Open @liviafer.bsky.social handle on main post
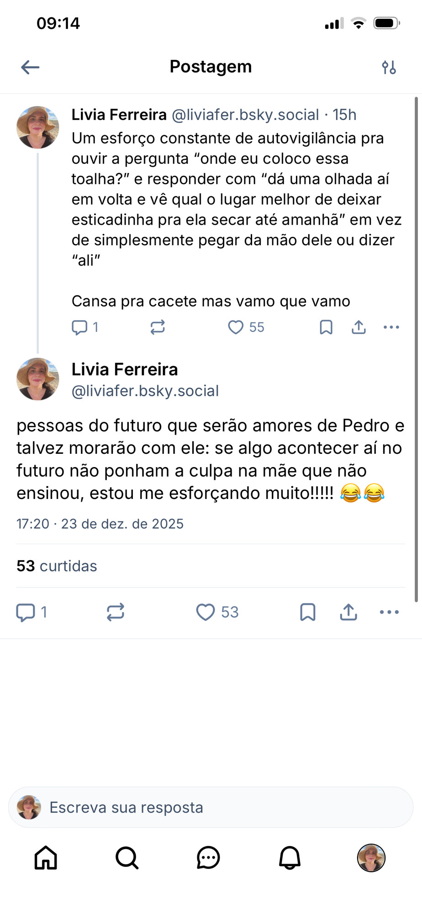The height and width of the screenshot is (913, 422). 145,391
